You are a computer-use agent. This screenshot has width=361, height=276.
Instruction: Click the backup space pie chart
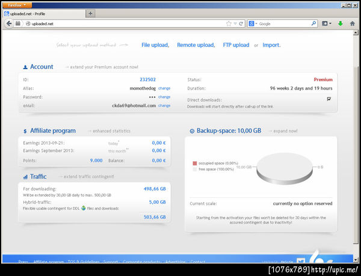click(x=285, y=168)
